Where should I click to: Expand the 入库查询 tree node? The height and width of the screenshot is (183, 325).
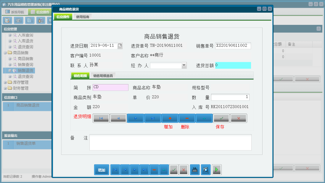10,35
